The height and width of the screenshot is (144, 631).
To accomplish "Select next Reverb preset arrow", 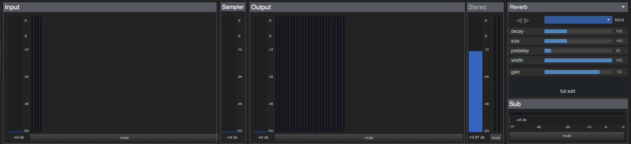I will tap(527, 21).
